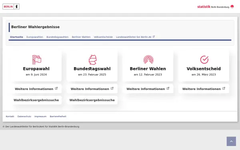Open Berliner Wahlen card heading
Image resolution: width=240 pixels, height=150 pixels.
click(x=148, y=69)
